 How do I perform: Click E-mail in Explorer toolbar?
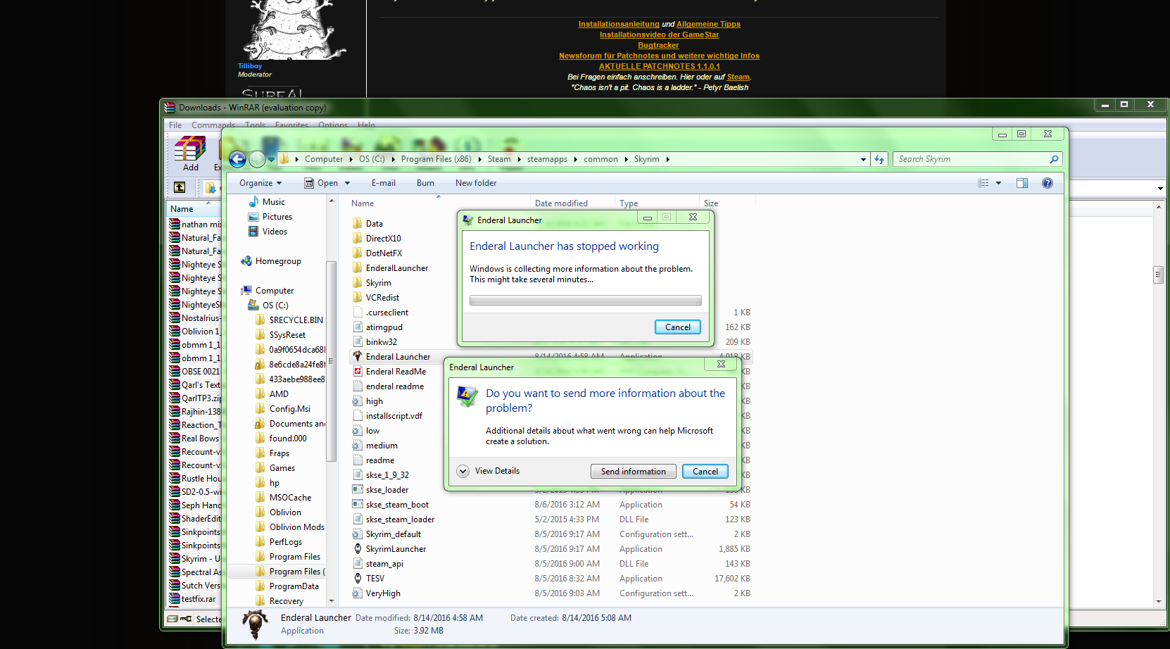coord(384,183)
